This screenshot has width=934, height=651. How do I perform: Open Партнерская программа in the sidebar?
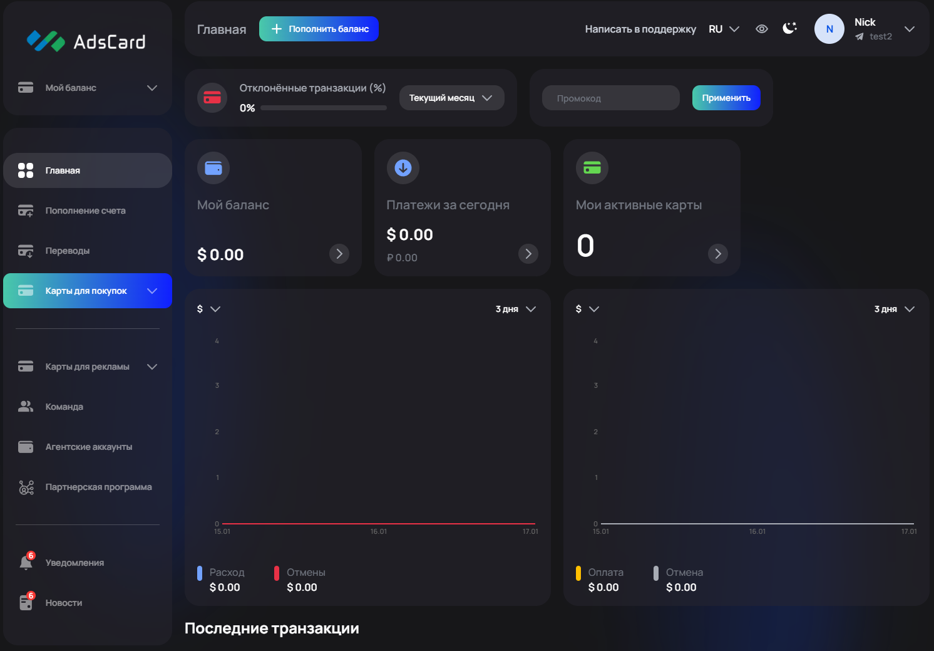[88, 487]
